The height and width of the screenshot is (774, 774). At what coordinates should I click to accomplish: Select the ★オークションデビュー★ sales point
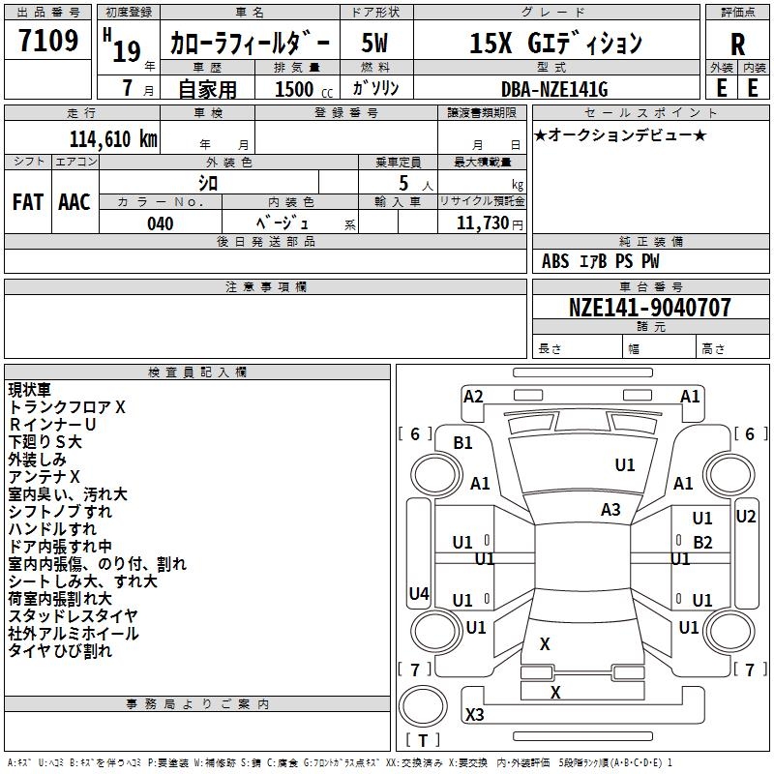click(x=620, y=134)
